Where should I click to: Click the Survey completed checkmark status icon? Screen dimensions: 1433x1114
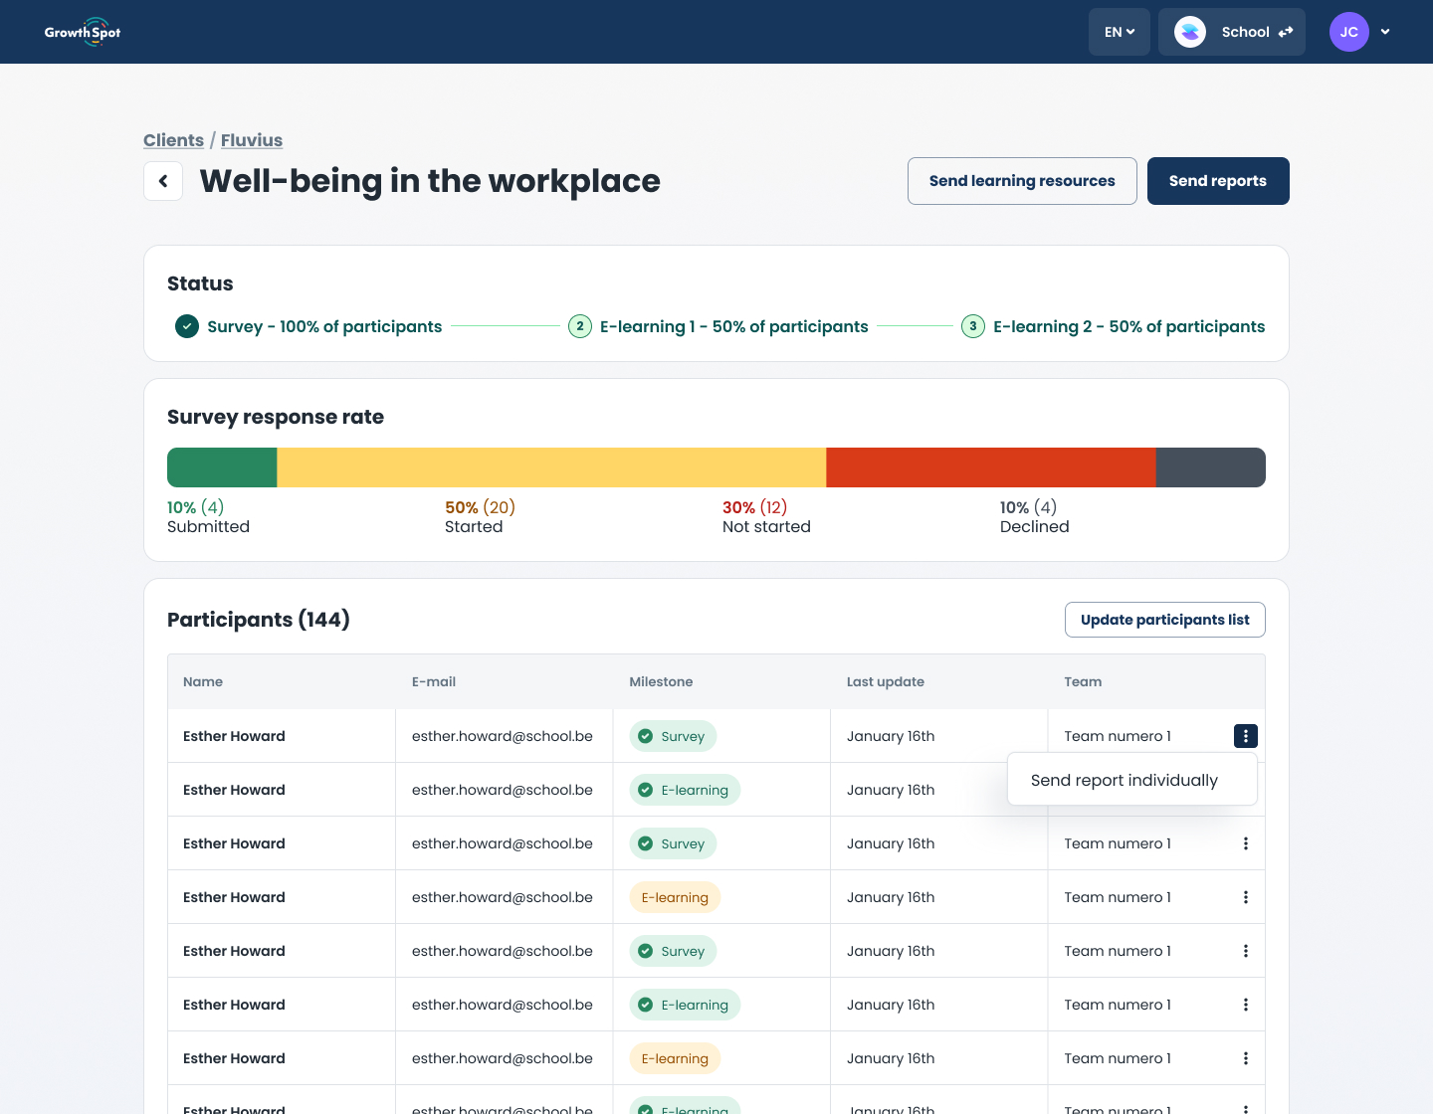[187, 326]
